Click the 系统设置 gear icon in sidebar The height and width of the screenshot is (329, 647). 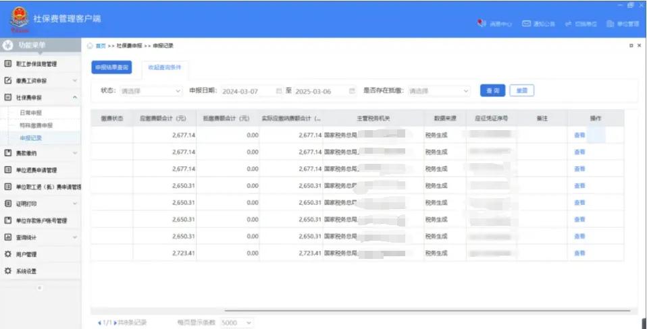[8, 271]
